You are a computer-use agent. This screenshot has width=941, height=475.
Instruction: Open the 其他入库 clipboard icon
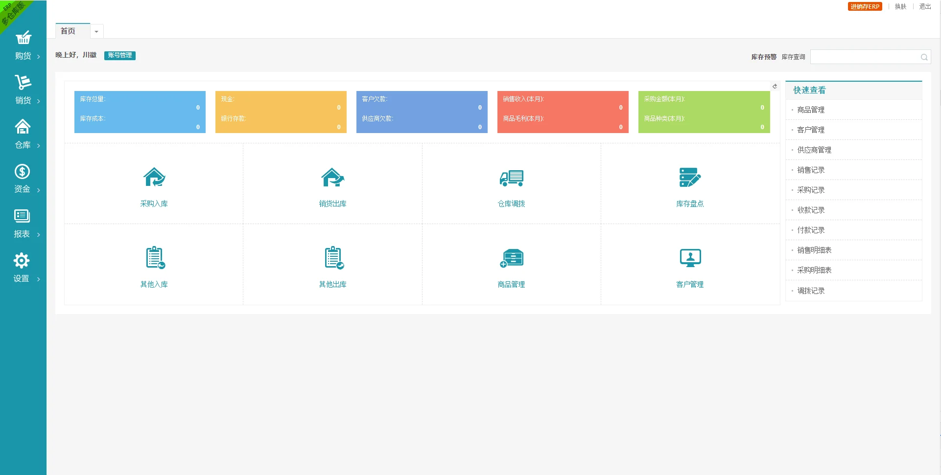tap(155, 258)
